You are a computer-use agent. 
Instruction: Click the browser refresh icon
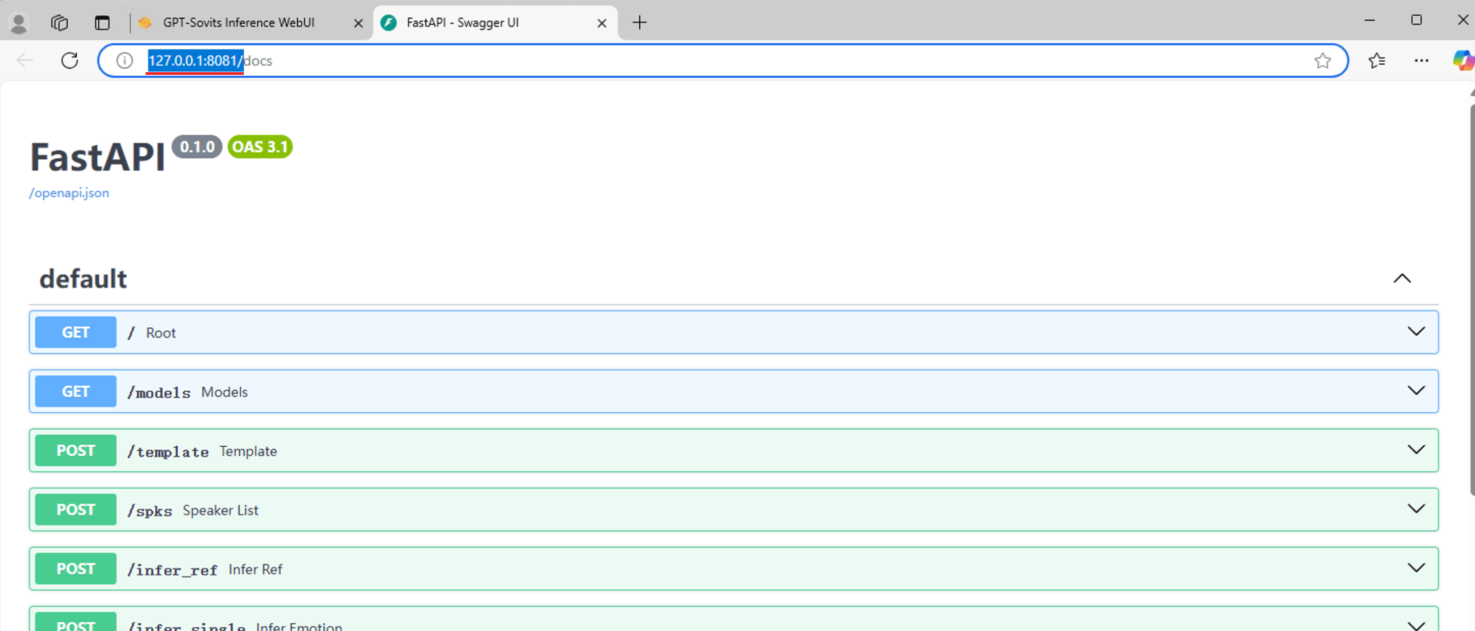tap(69, 60)
